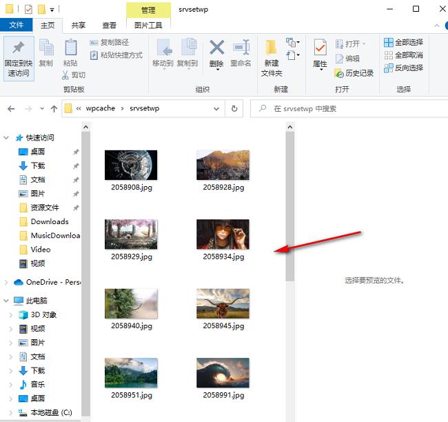Click Invert selection (反向选择)
448x422 pixels.
tap(403, 68)
